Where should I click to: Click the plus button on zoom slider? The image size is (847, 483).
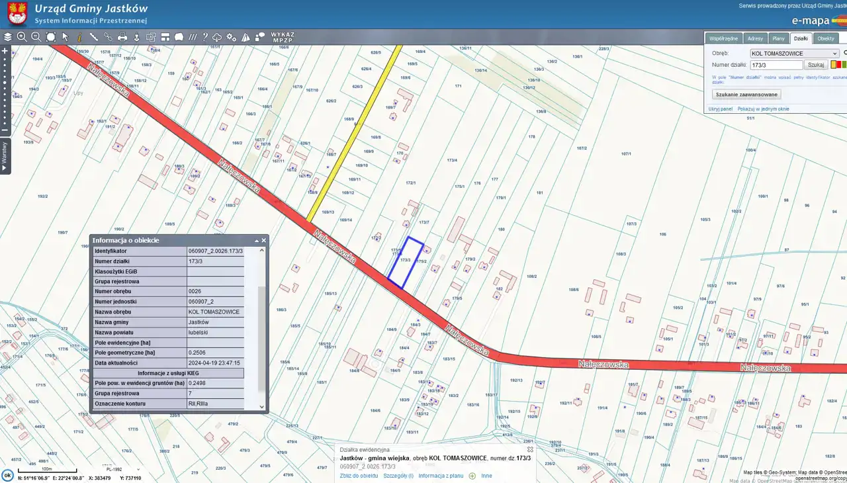(5, 51)
